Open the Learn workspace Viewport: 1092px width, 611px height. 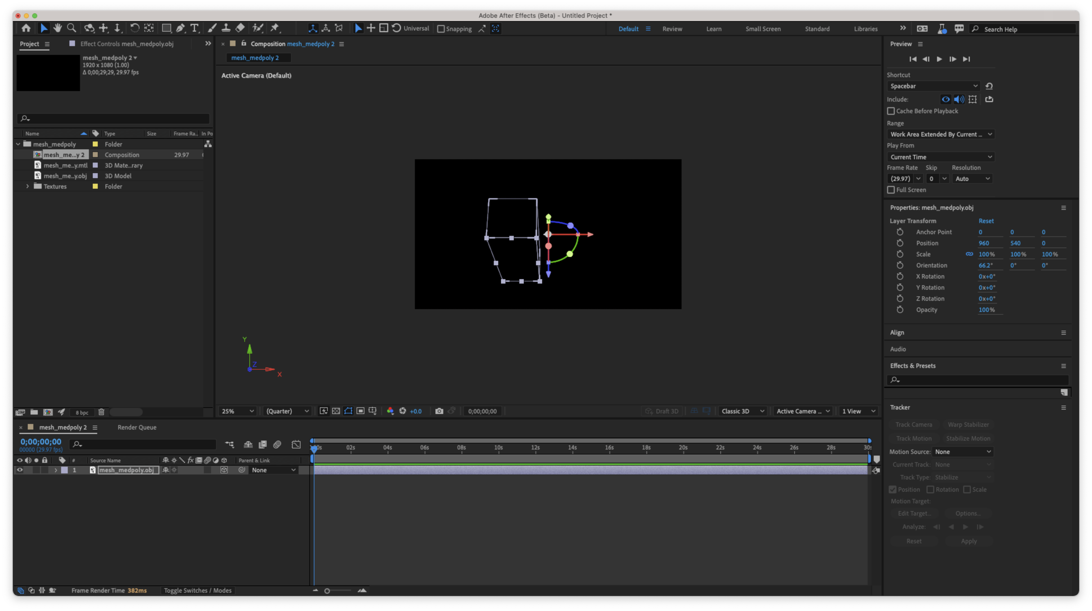714,28
